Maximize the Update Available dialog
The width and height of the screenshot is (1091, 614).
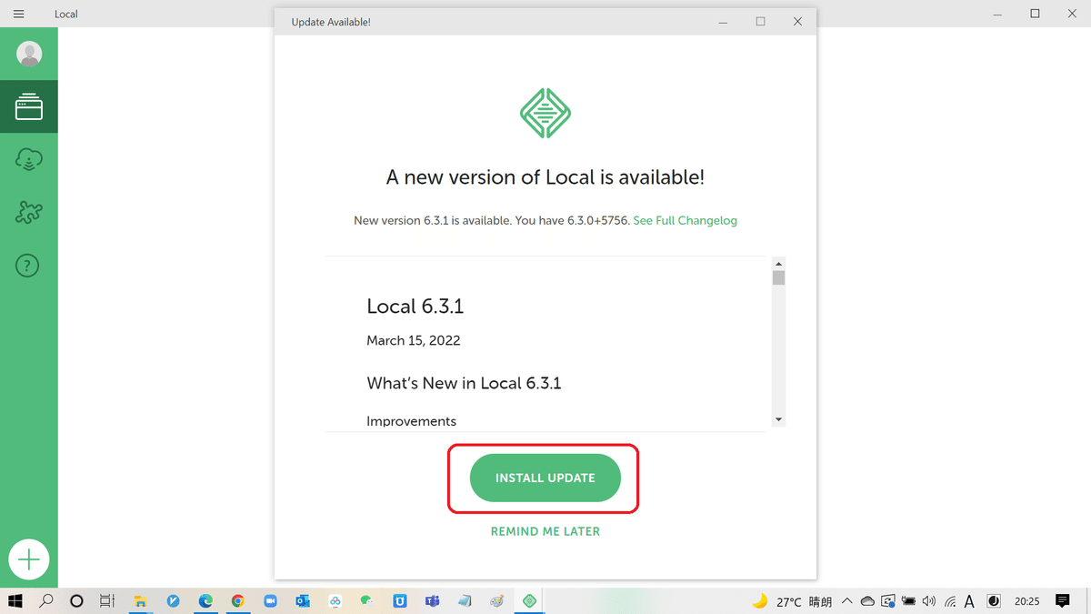(761, 22)
